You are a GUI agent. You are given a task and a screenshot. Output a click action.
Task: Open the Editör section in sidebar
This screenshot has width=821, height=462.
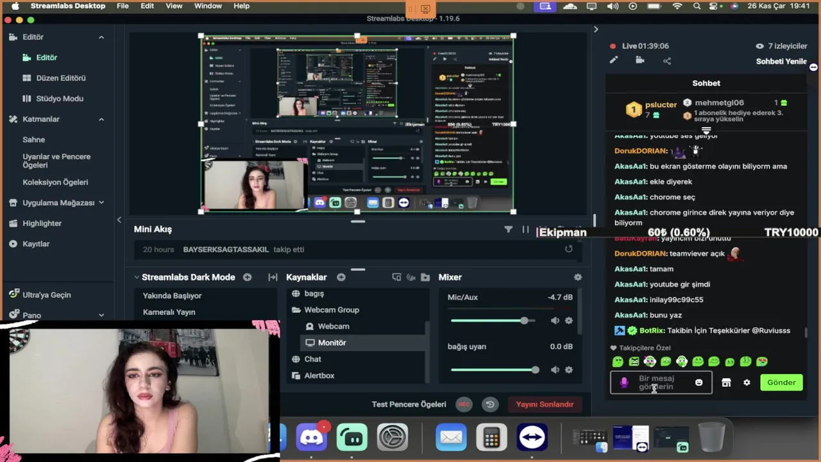tap(33, 37)
